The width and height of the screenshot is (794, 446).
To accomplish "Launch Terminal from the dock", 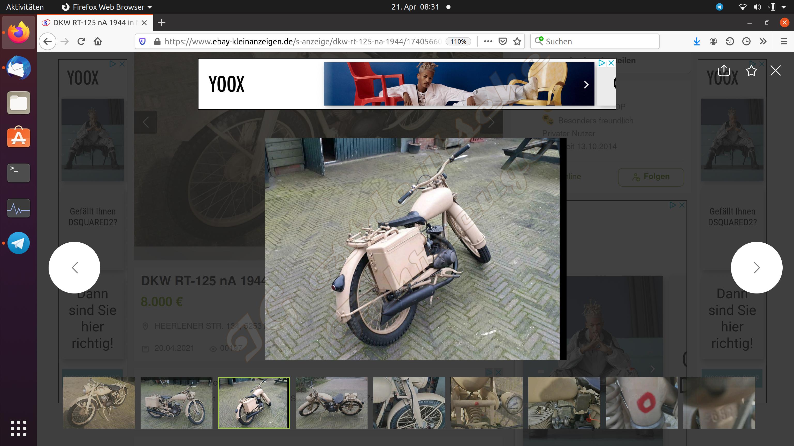I will coord(19,173).
